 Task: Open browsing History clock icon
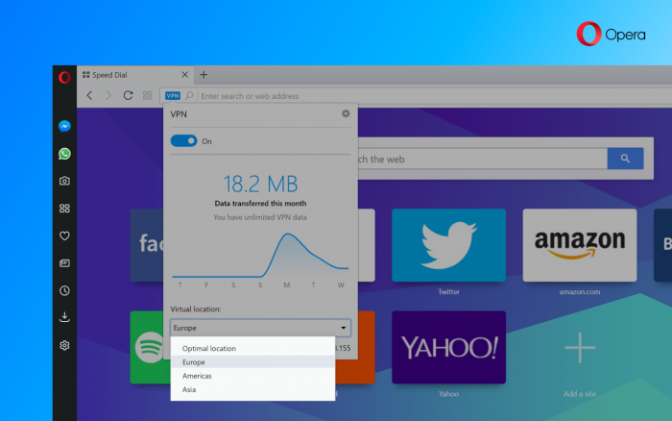64,290
